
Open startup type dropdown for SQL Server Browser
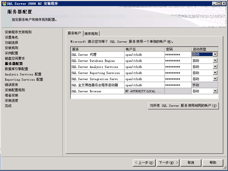point(215,91)
